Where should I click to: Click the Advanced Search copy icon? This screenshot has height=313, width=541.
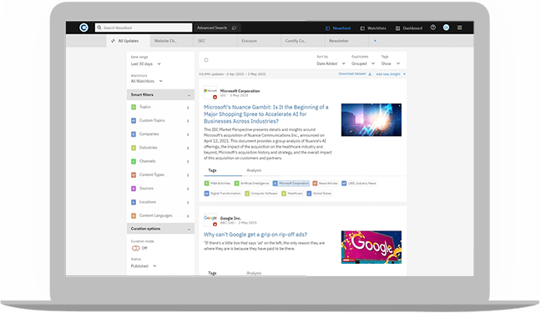coord(234,28)
